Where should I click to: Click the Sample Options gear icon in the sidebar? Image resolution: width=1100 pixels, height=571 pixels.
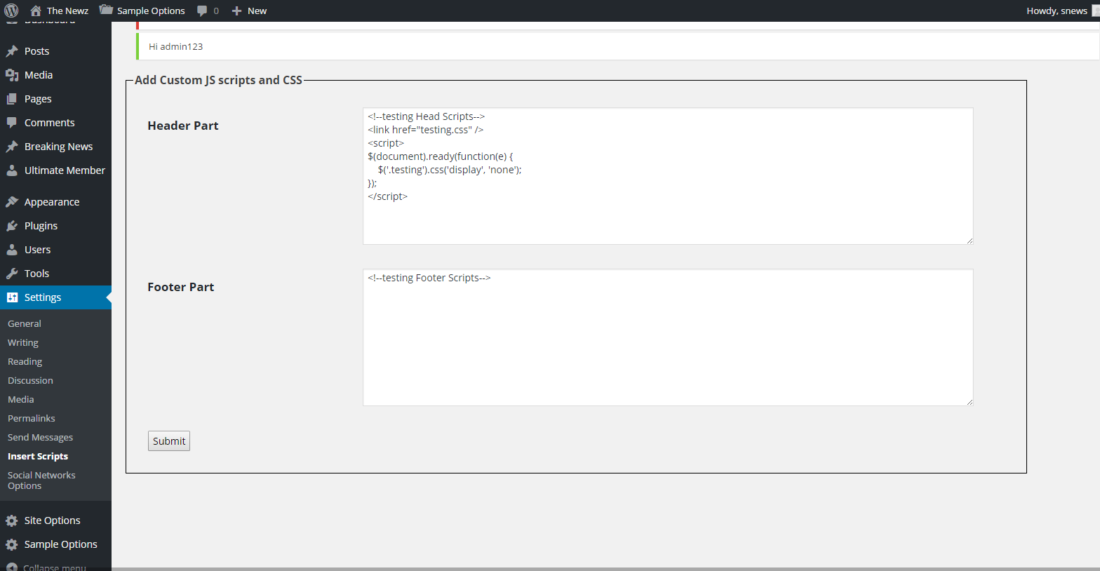(x=12, y=544)
